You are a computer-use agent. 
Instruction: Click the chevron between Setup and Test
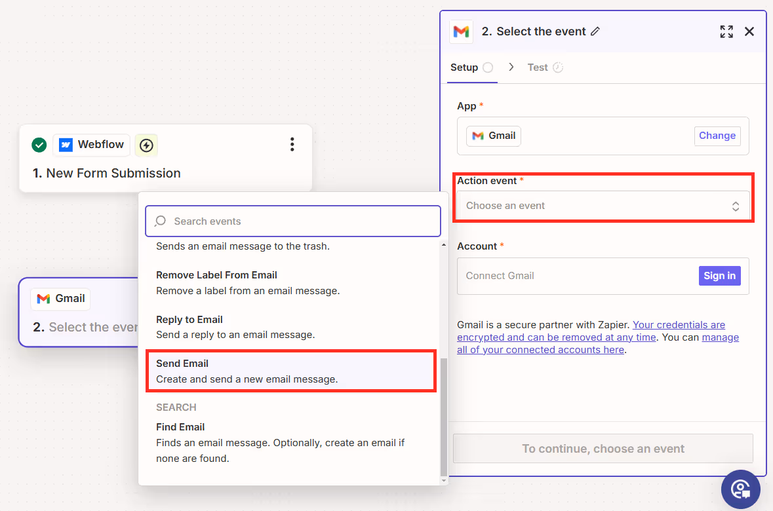(511, 67)
